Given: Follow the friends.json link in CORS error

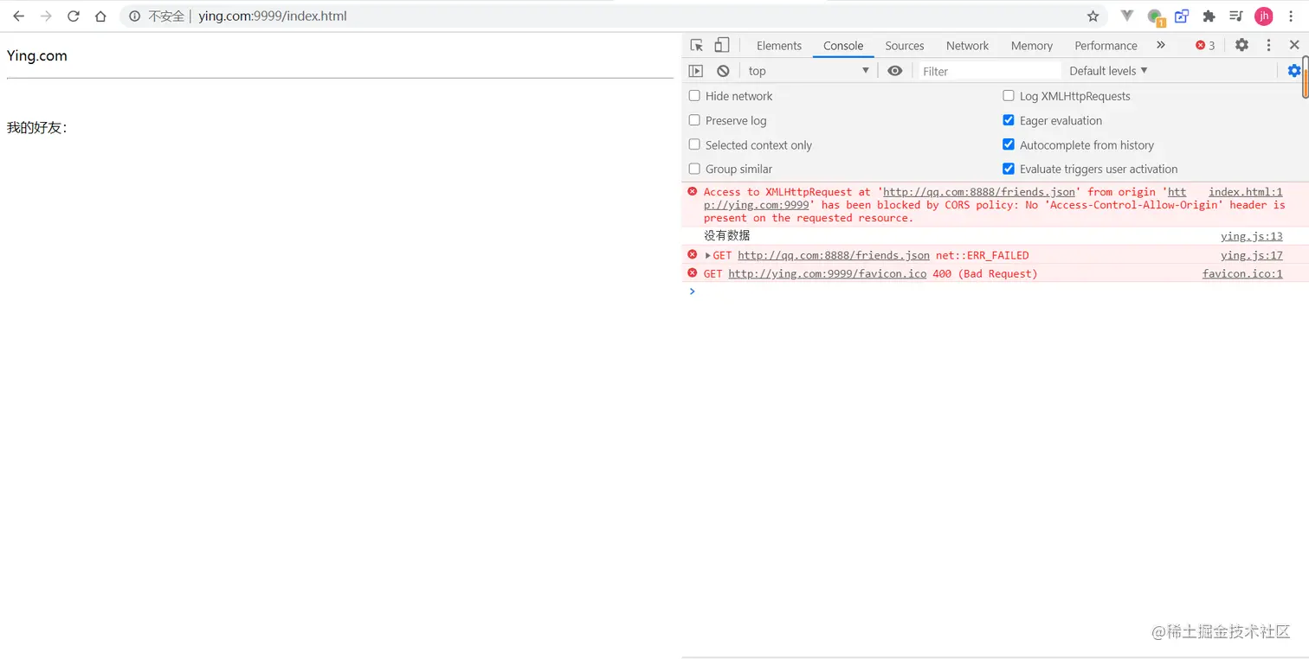Looking at the screenshot, I should tap(979, 192).
